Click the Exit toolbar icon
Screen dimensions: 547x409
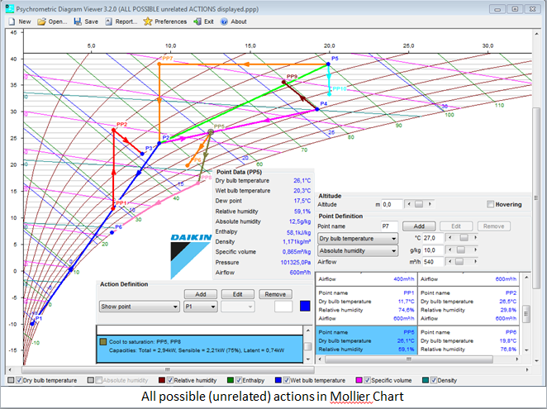click(x=197, y=21)
